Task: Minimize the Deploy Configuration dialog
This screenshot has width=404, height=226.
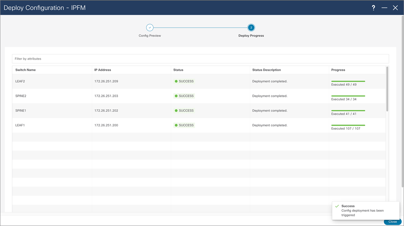Action: [384, 8]
